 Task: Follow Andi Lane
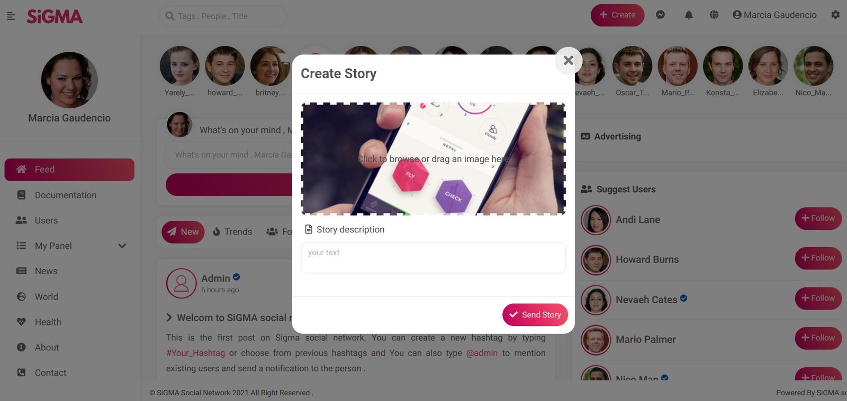point(818,218)
